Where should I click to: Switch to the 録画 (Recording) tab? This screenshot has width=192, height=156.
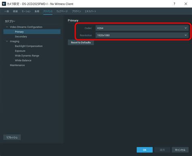point(15,11)
